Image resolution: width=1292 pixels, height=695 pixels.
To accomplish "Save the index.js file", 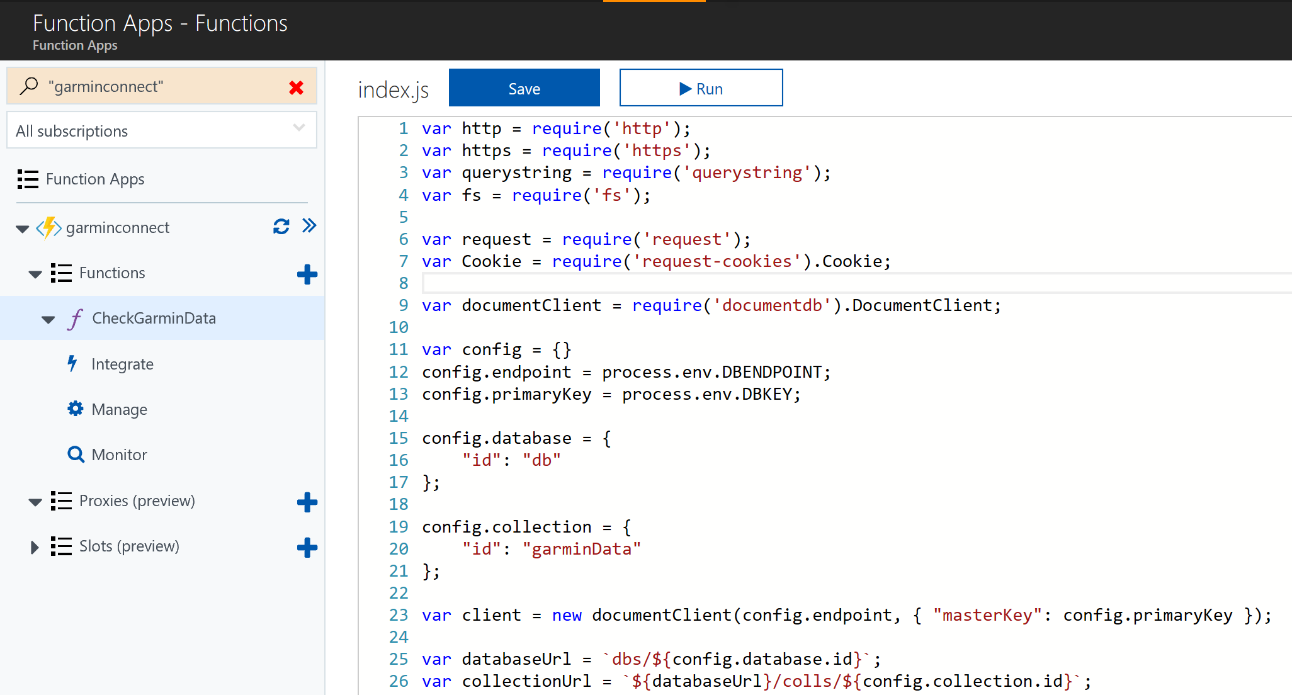I will click(524, 88).
